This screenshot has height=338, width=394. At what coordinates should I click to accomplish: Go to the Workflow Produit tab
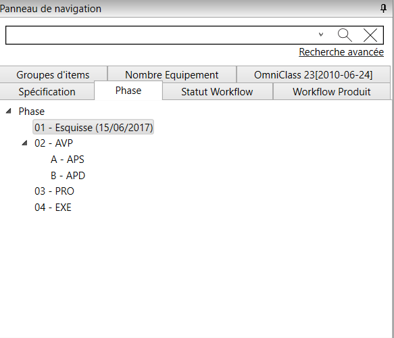[332, 92]
